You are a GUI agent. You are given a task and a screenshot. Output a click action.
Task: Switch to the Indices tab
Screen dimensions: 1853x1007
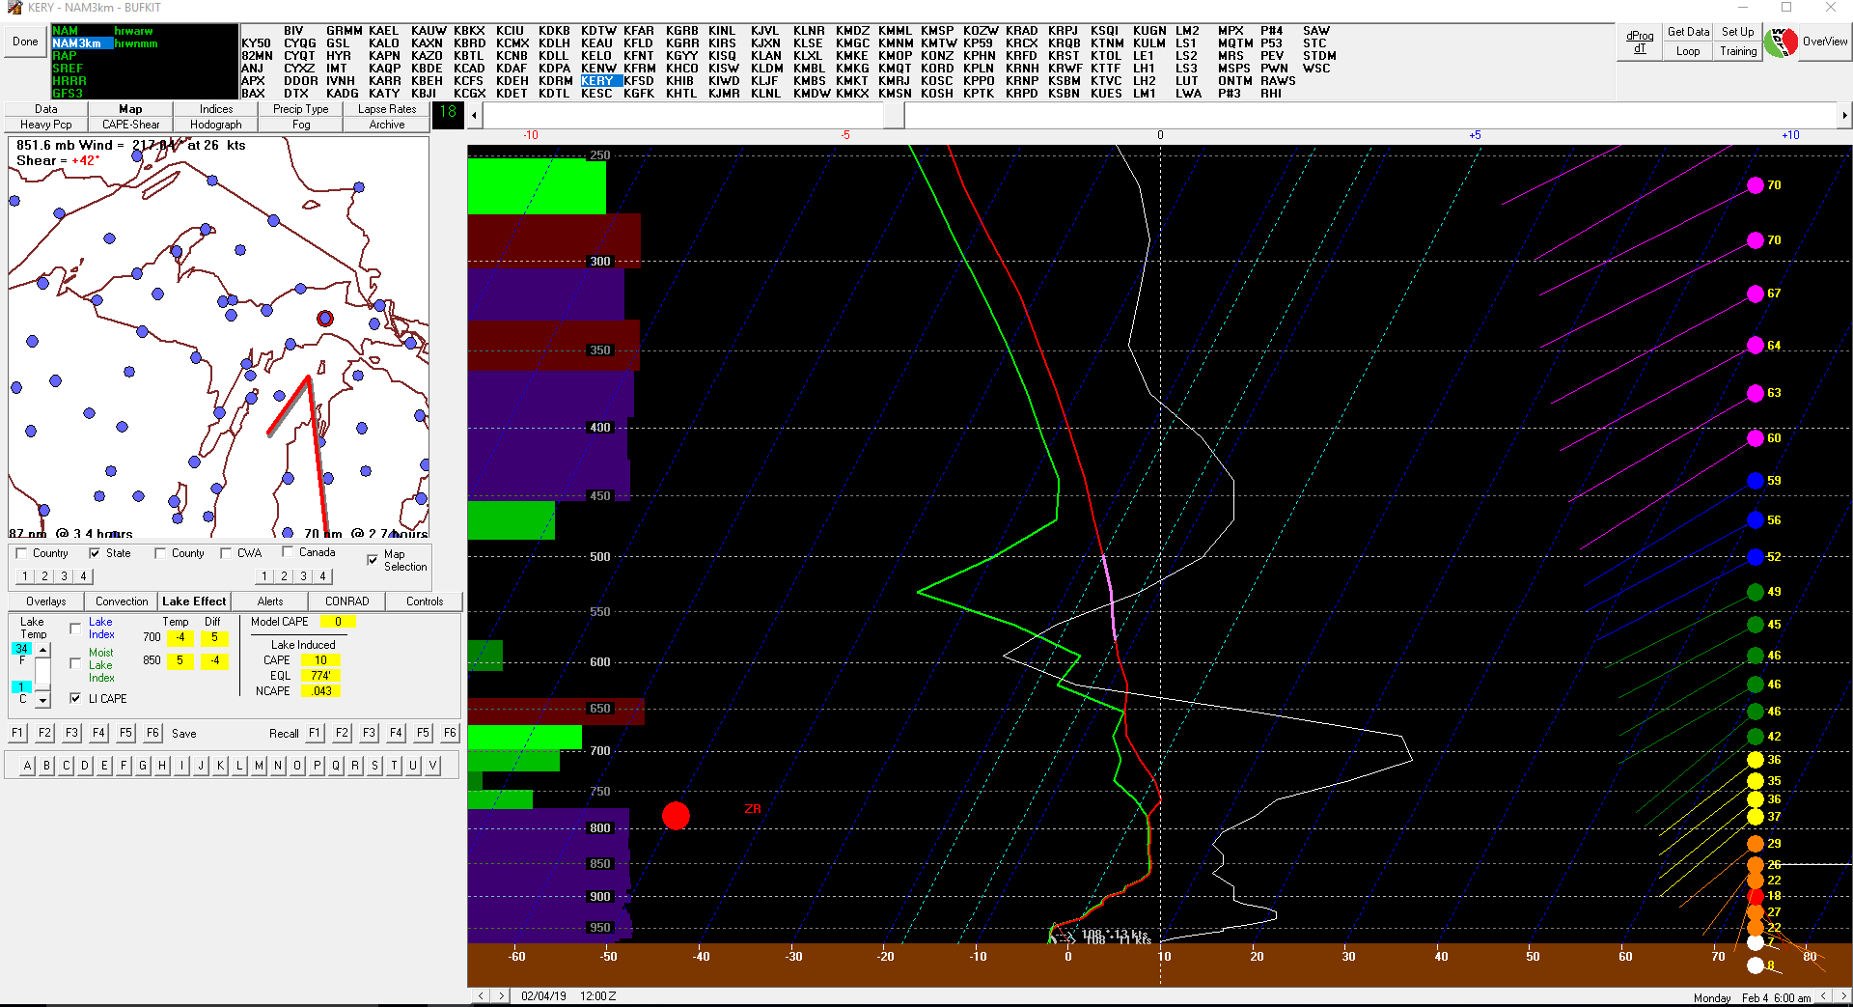click(216, 109)
